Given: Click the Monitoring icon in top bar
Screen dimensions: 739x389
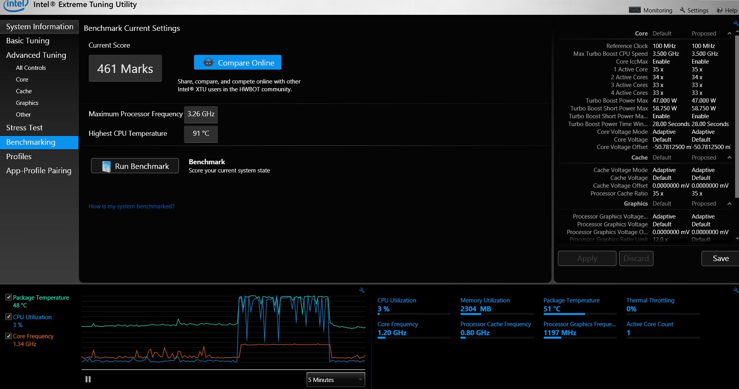Looking at the screenshot, I should (x=634, y=10).
